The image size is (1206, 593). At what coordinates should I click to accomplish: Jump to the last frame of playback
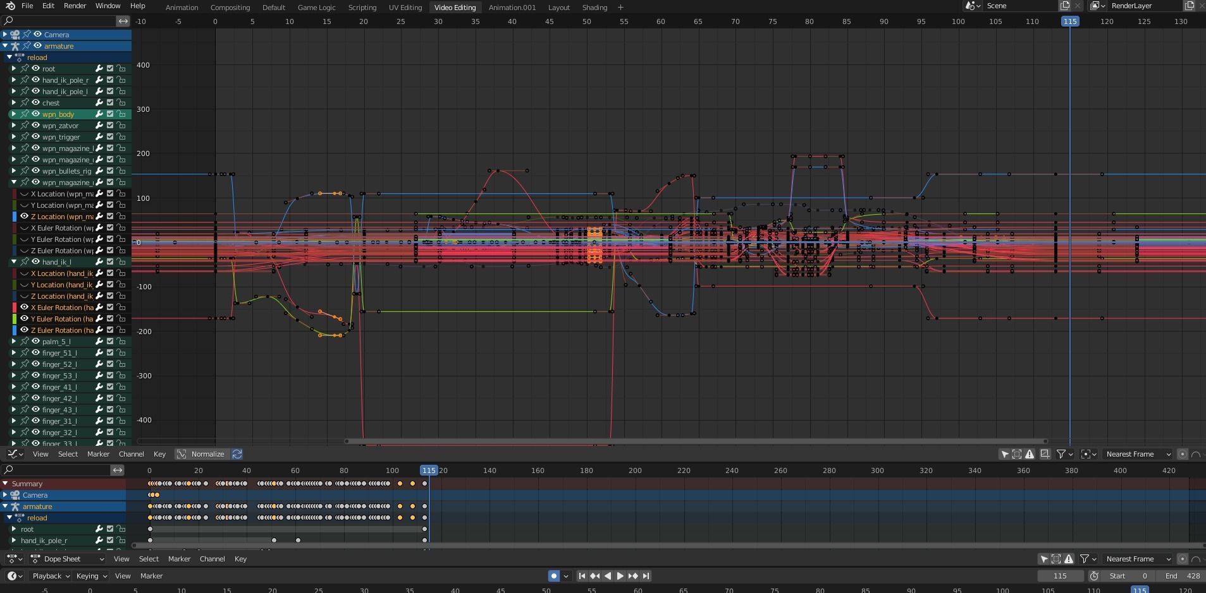click(646, 576)
